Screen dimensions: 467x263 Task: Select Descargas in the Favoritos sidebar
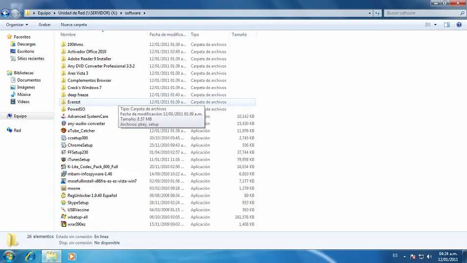26,44
